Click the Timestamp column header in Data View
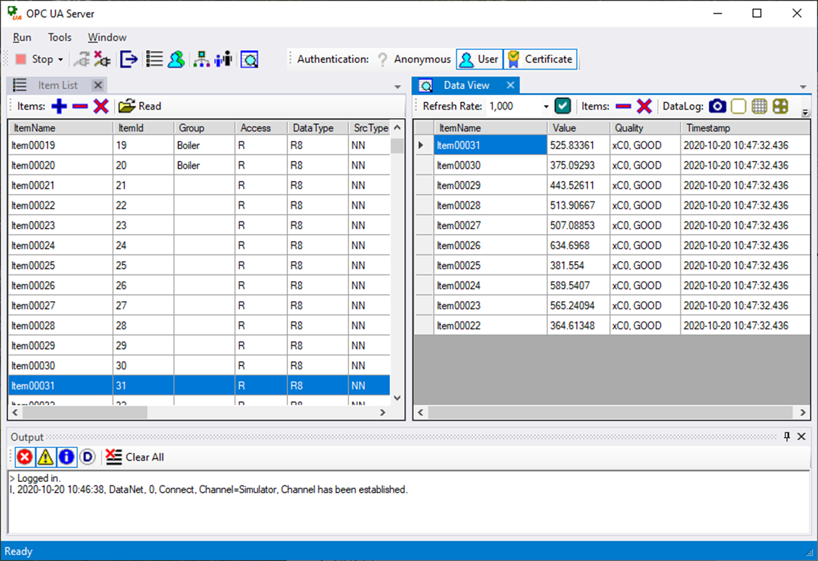The width and height of the screenshot is (818, 561). 745,128
